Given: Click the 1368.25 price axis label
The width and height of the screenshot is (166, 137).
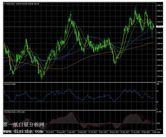Looking at the screenshot, I should (x=160, y=5).
